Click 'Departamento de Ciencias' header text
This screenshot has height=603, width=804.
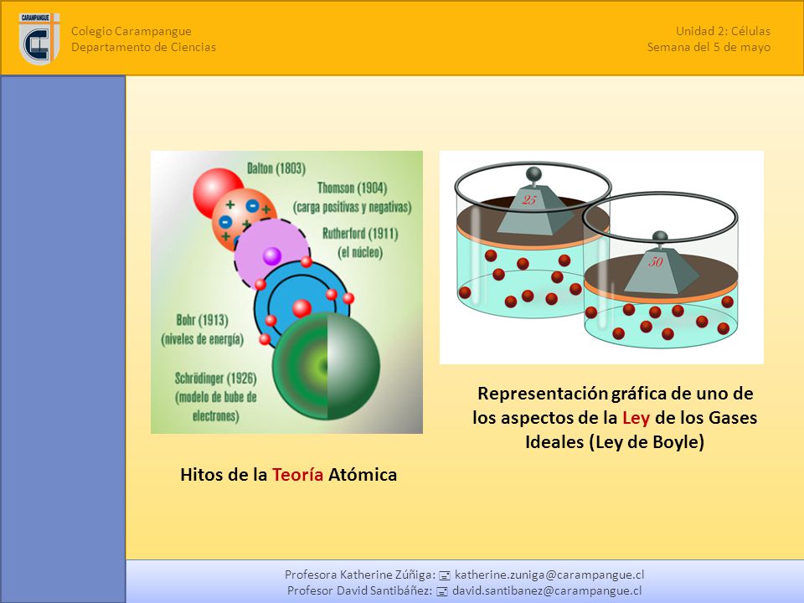point(143,47)
